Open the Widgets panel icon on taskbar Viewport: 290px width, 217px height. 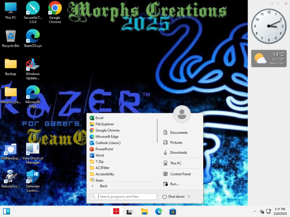click(7, 212)
